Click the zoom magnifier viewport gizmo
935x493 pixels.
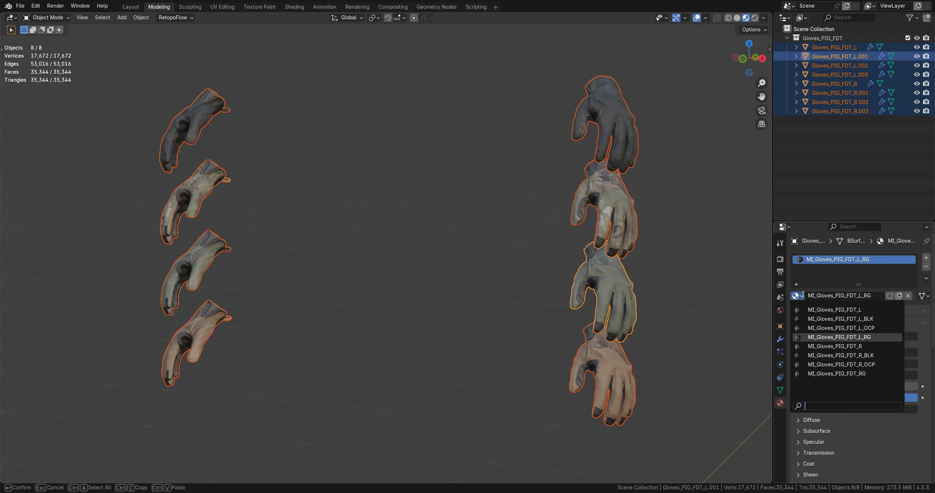tap(762, 84)
